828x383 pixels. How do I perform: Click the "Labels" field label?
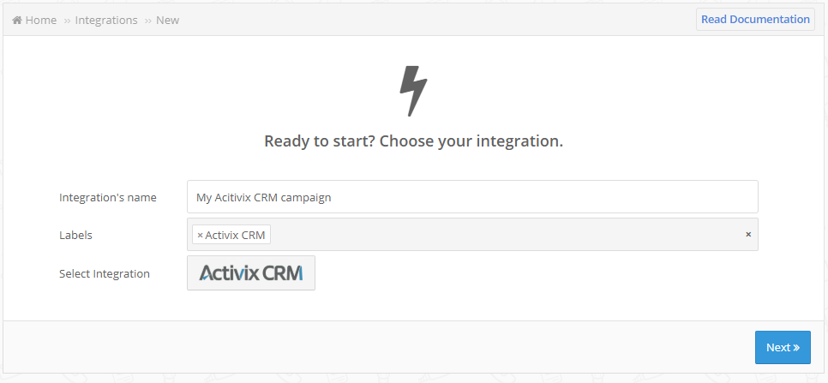(x=75, y=236)
